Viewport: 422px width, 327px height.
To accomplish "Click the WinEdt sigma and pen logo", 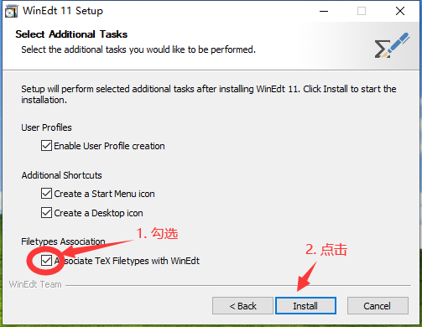I will [x=392, y=45].
